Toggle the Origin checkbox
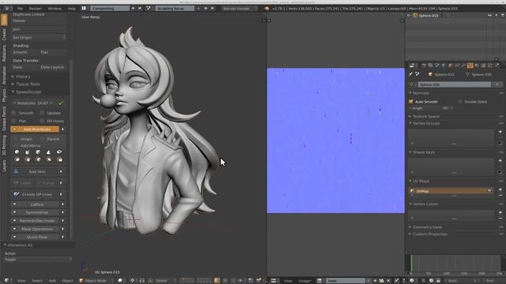The height and width of the screenshot is (284, 506). (x=16, y=139)
